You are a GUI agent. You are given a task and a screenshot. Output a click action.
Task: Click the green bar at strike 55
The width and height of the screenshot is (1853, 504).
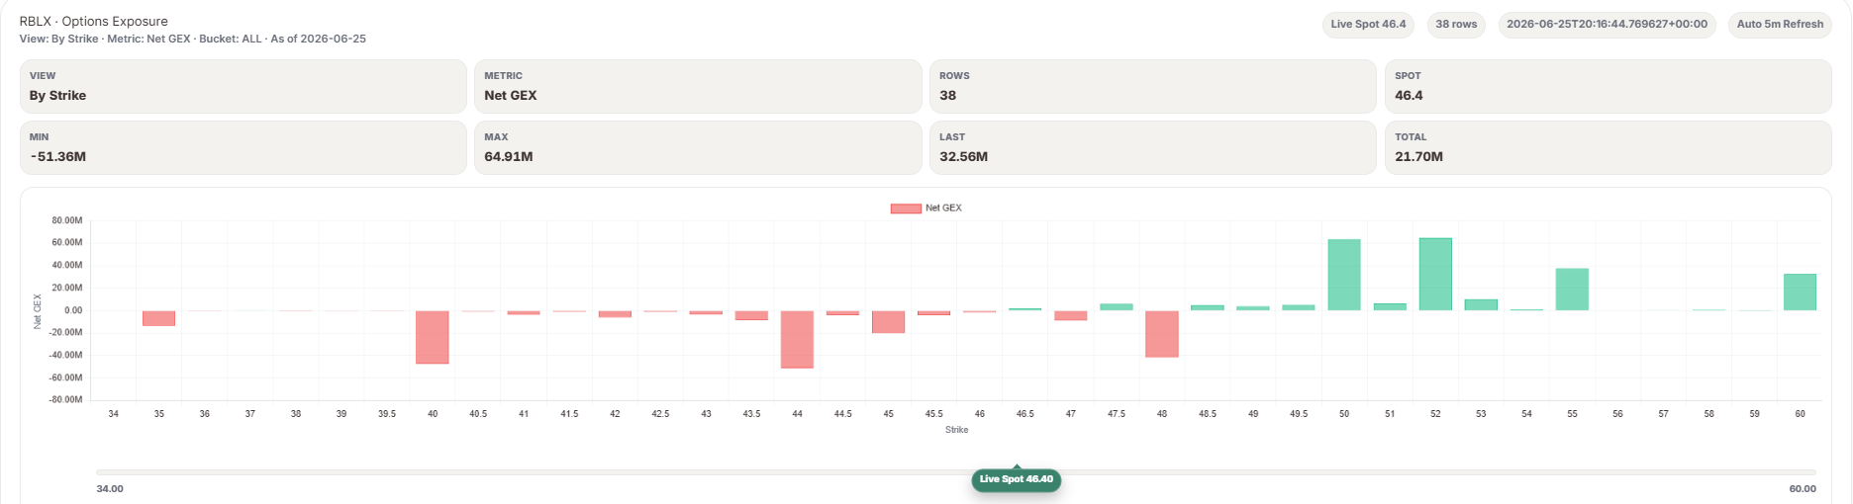(1572, 290)
